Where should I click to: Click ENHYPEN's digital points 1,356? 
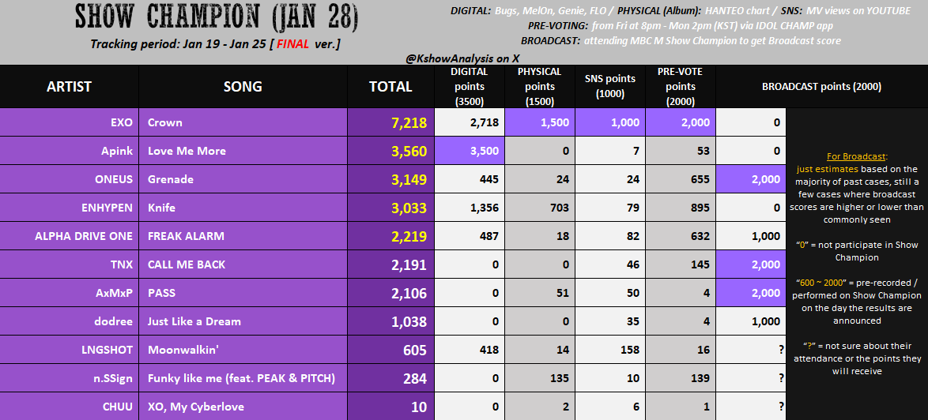(x=470, y=208)
